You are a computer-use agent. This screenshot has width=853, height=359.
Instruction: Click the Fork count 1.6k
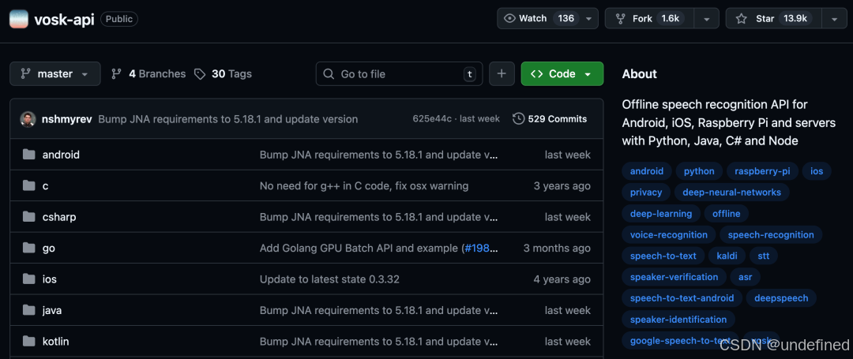[x=671, y=18]
